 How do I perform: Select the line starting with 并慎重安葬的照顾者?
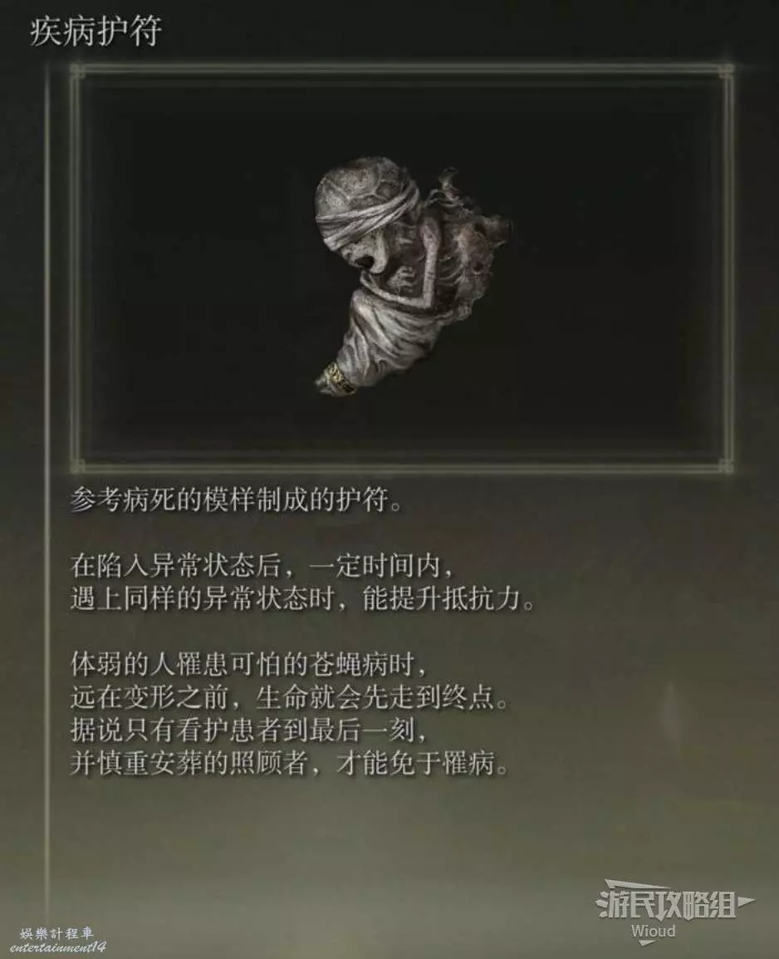[x=290, y=764]
